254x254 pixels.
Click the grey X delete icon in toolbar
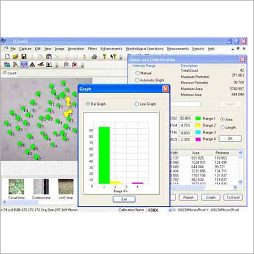[x=57, y=56]
